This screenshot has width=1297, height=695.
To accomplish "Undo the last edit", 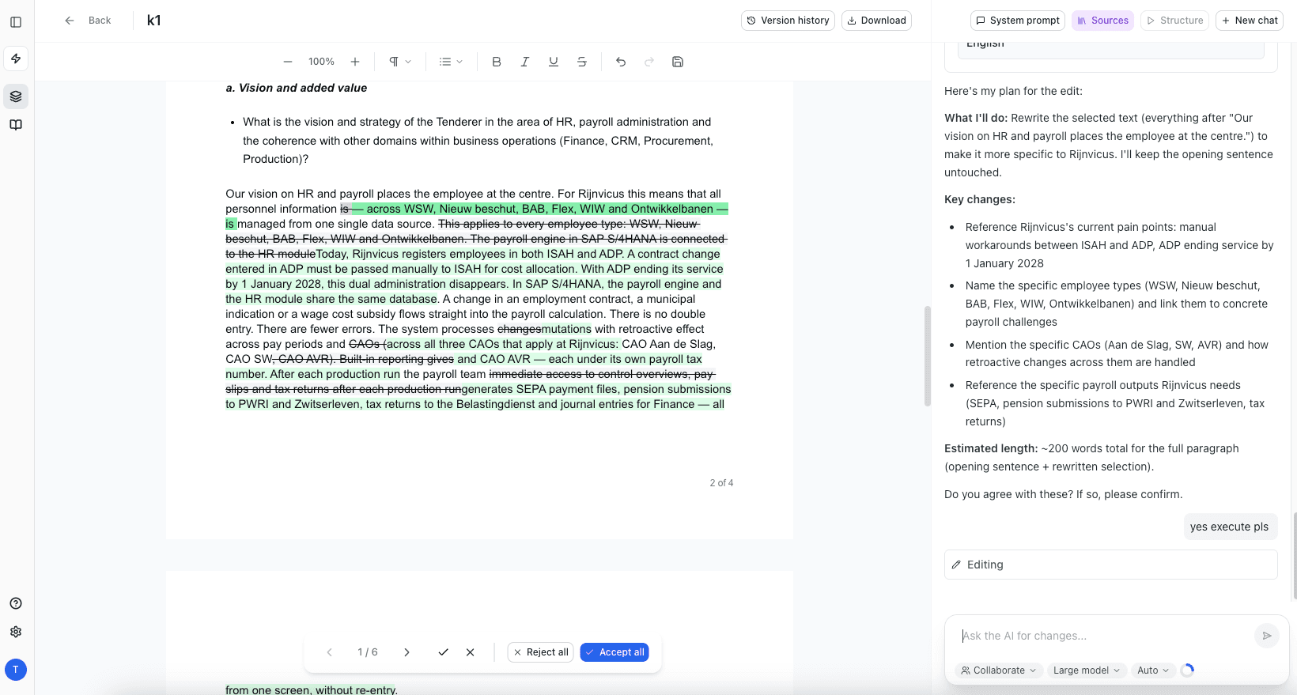I will tap(621, 62).
